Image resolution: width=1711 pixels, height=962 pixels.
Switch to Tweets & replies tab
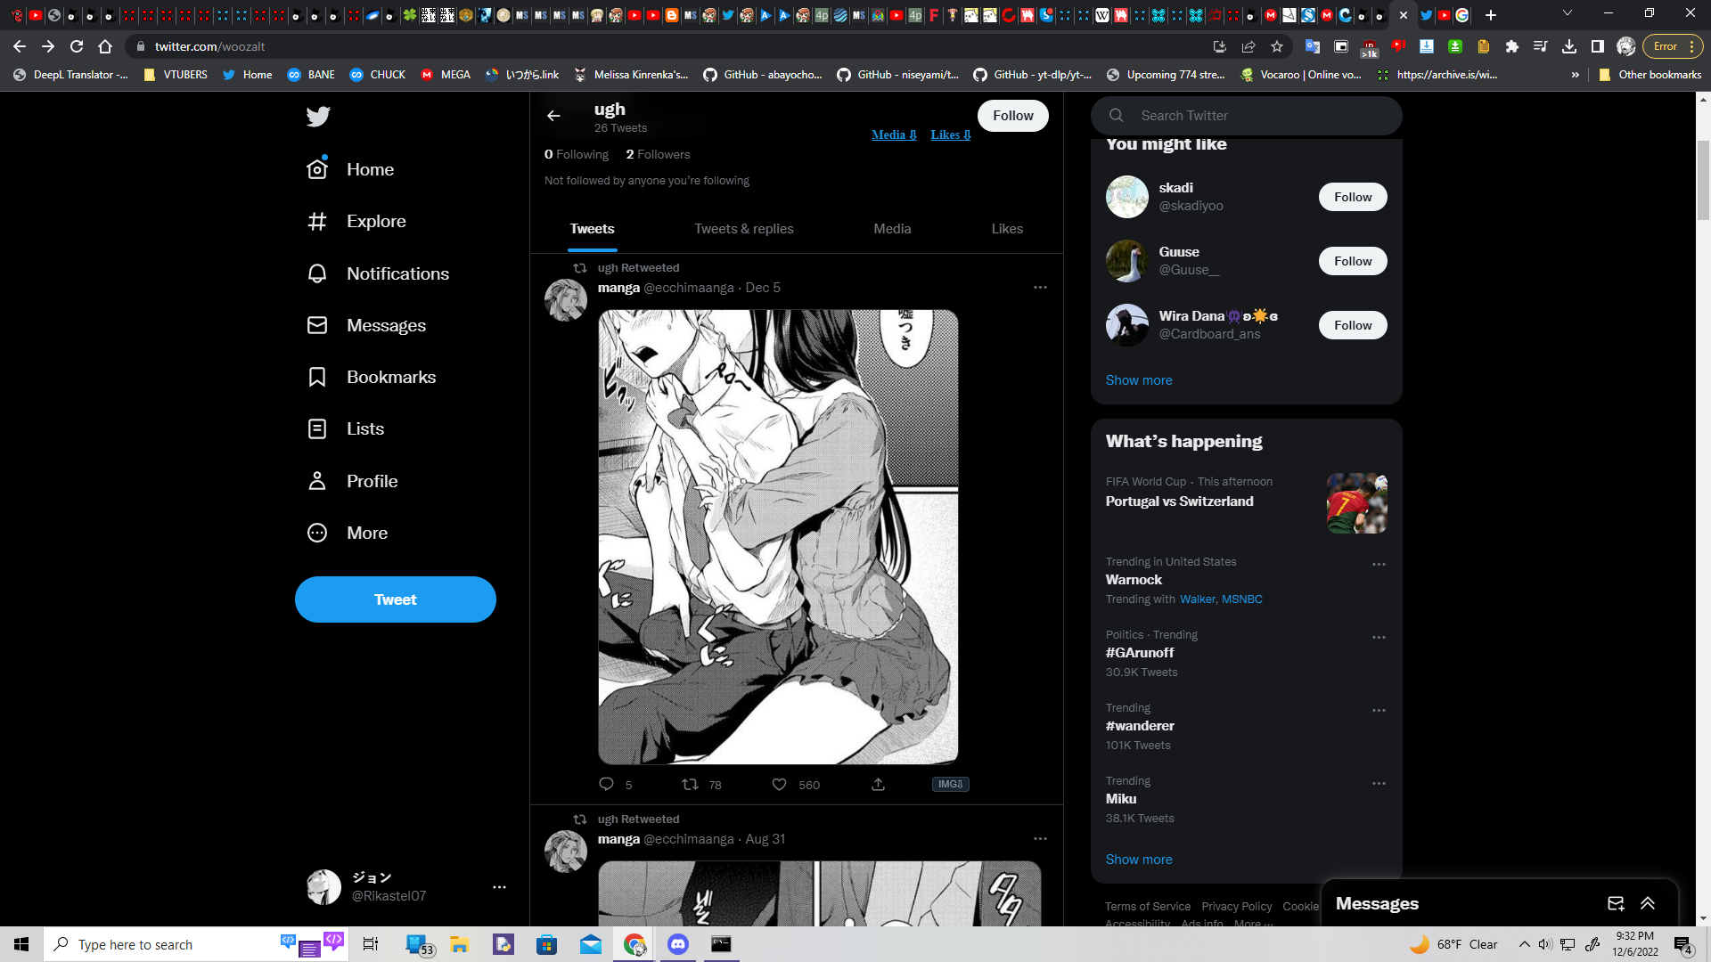point(743,229)
